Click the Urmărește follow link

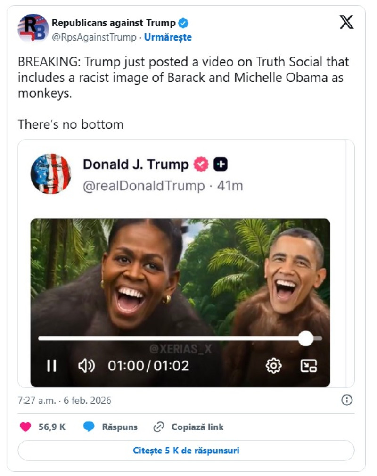tap(168, 37)
